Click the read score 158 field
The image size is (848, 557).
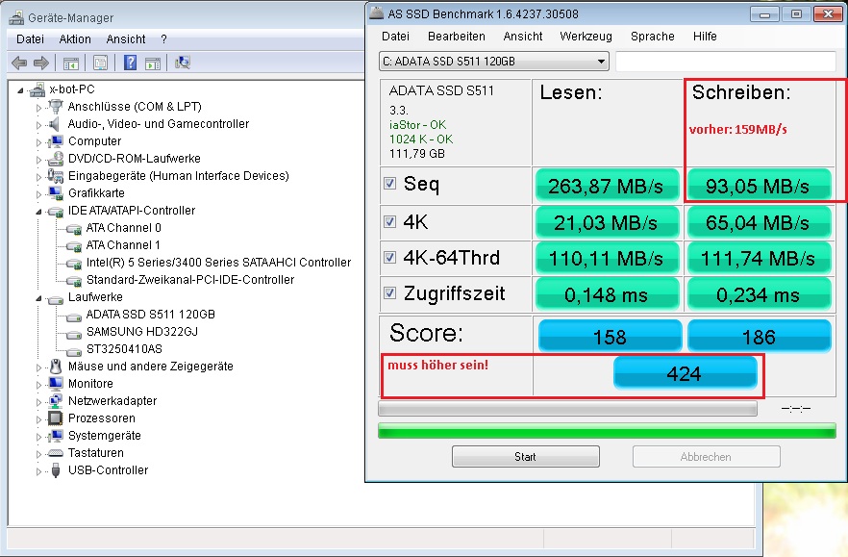[610, 336]
